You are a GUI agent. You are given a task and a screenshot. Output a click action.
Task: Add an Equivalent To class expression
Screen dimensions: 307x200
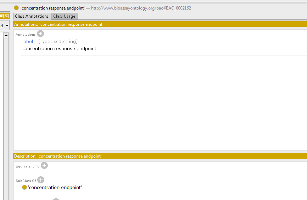44,165
